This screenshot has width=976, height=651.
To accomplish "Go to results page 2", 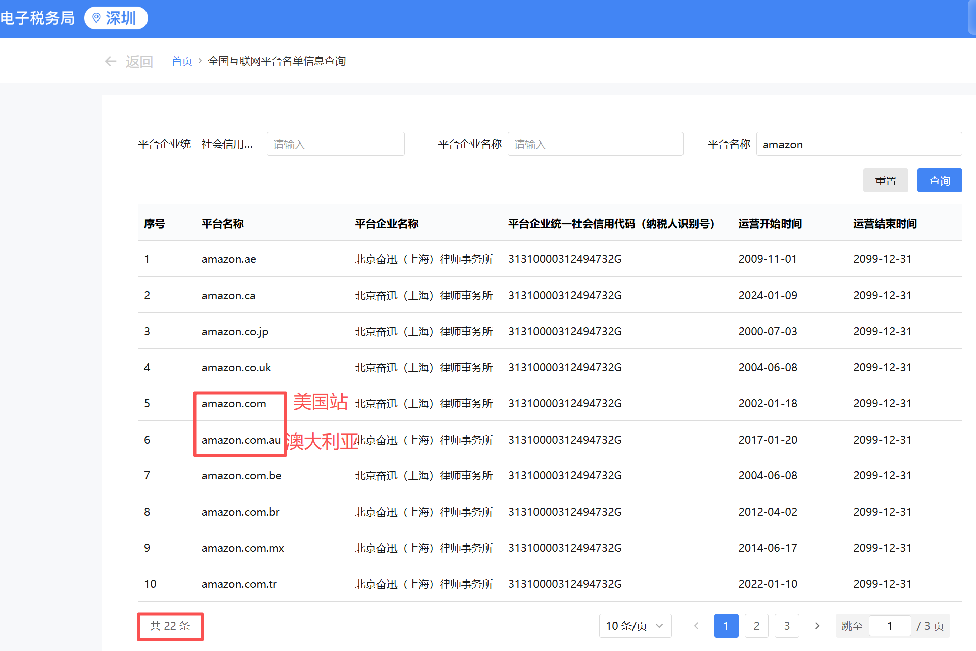I will [756, 626].
